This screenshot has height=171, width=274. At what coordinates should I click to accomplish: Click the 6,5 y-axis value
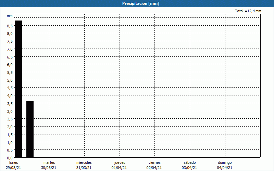tap(10, 57)
